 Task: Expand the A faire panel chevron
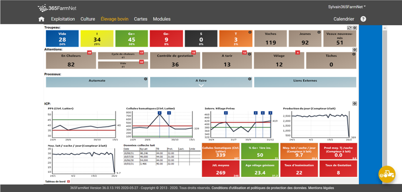[x=201, y=85]
